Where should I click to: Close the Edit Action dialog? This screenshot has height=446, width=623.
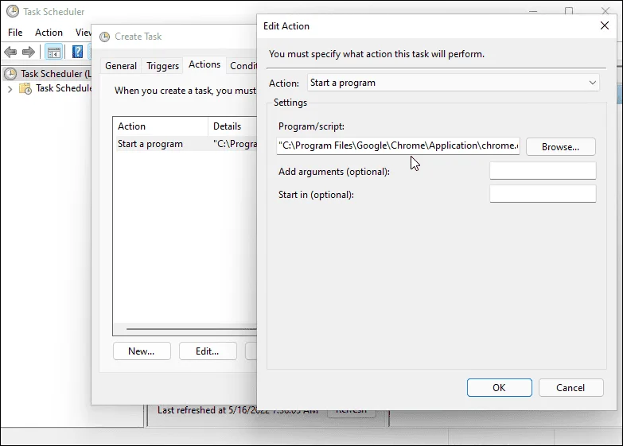(x=605, y=25)
